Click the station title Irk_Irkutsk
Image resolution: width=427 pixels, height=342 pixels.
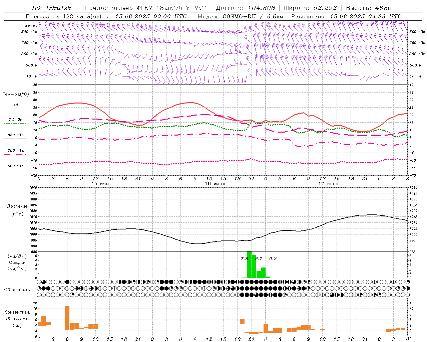click(x=51, y=8)
